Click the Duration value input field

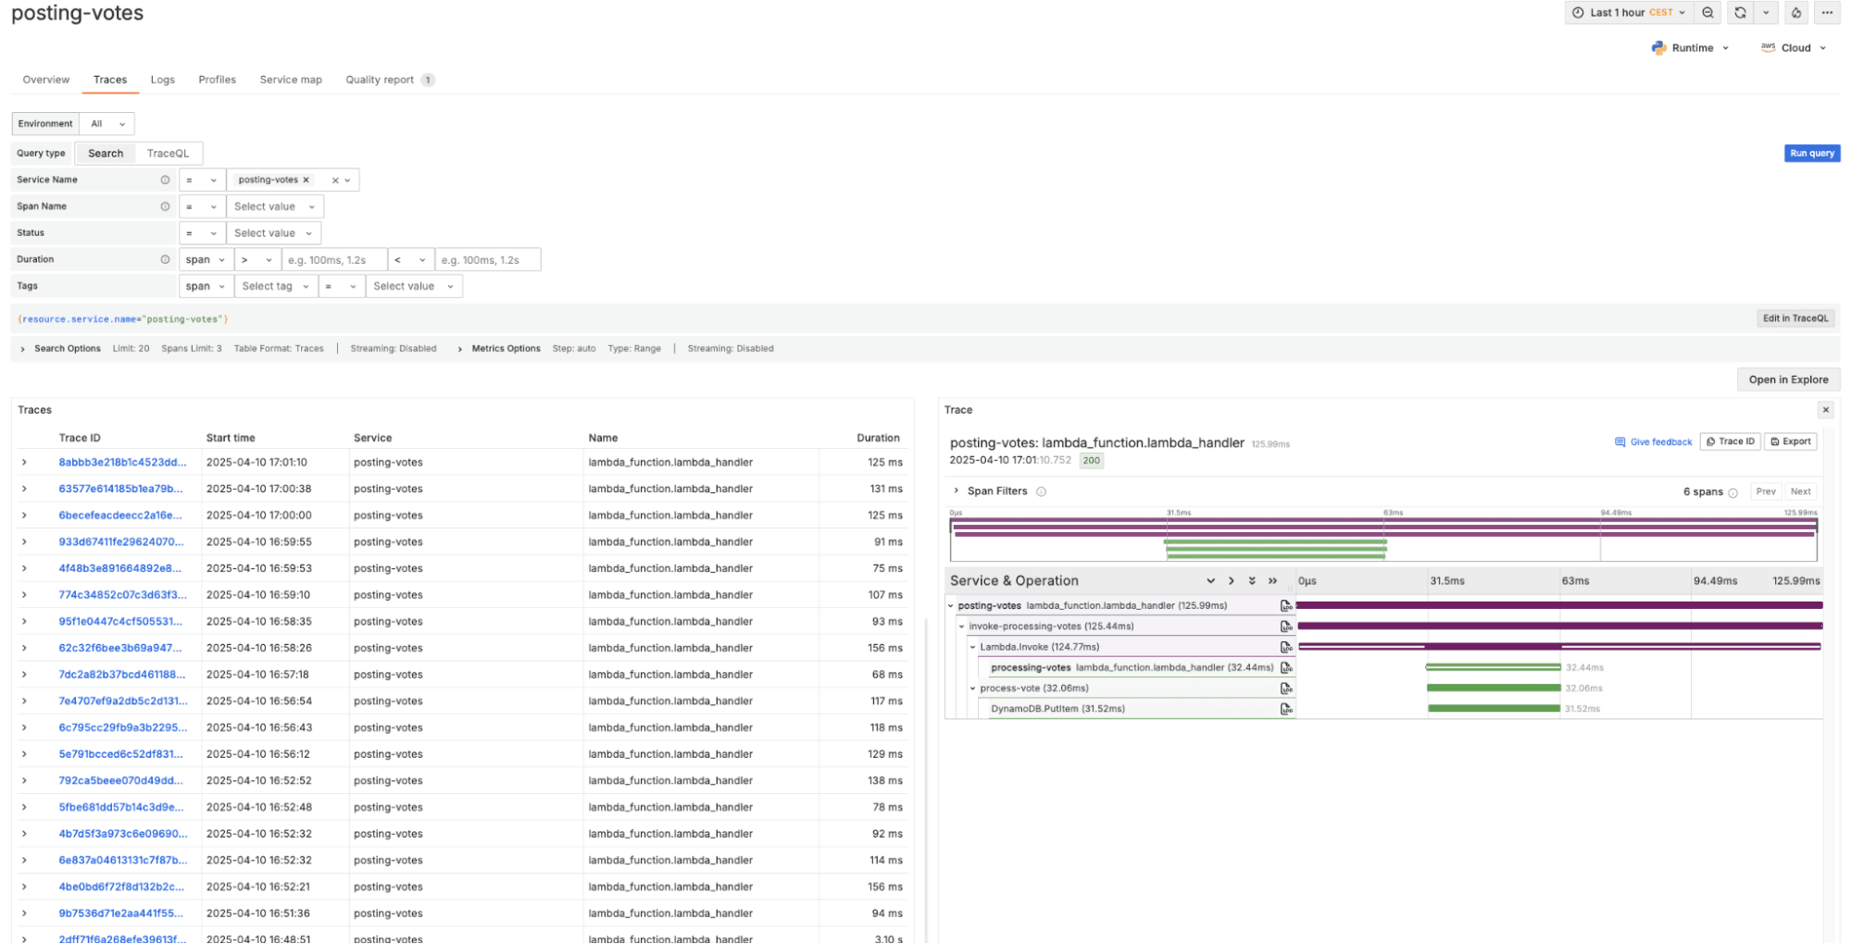[334, 259]
